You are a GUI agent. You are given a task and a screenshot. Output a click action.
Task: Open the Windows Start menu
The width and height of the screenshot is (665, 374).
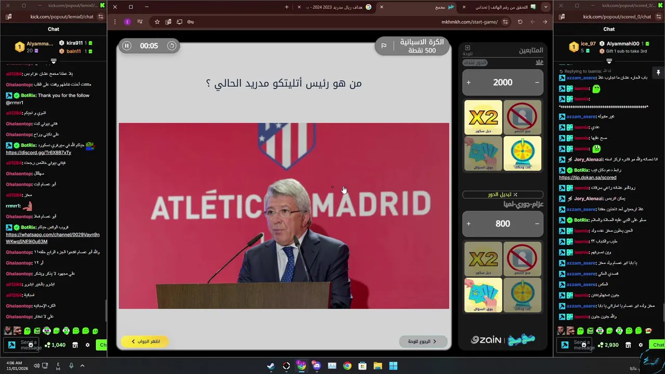393,366
